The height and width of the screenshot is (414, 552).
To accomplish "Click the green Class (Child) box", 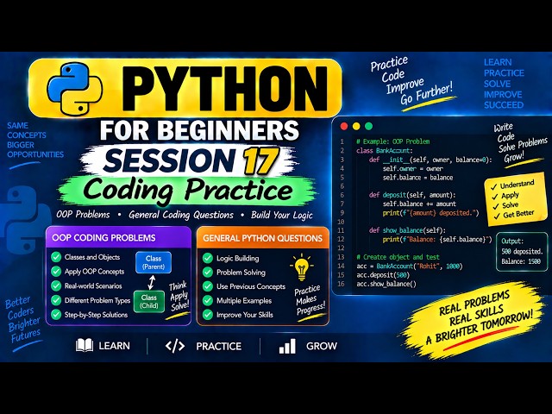I will coord(149,301).
